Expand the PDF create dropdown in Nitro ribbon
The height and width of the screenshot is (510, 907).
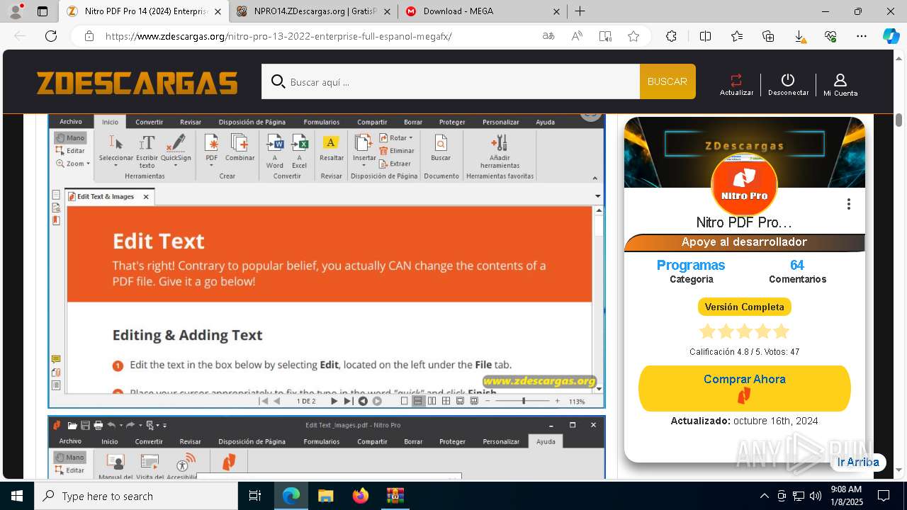pyautogui.click(x=211, y=166)
